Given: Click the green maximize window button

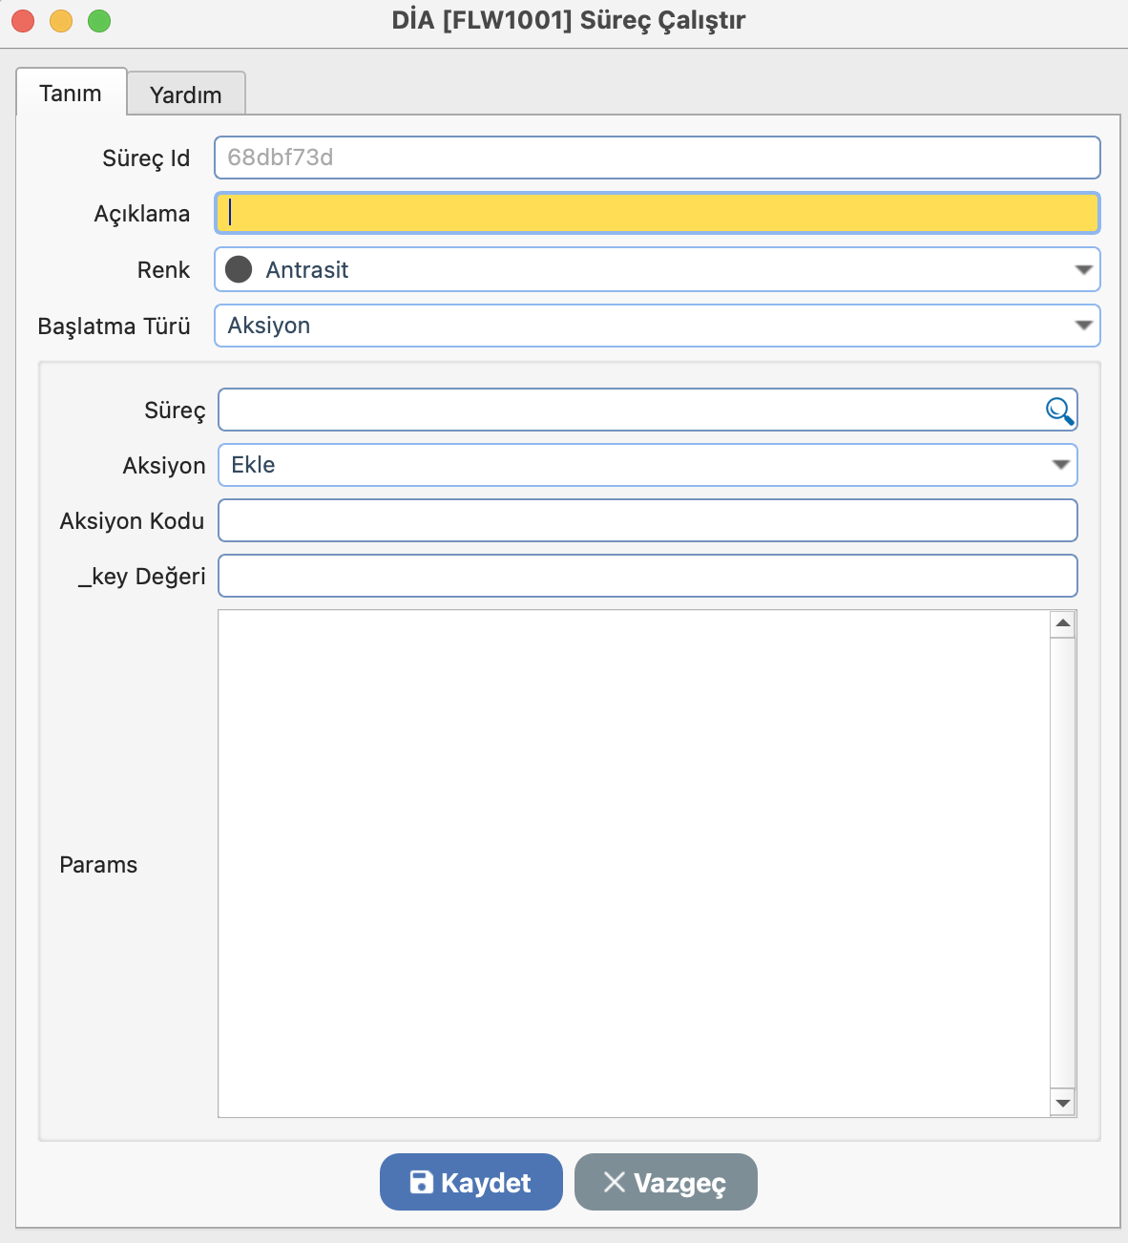Looking at the screenshot, I should click(99, 21).
